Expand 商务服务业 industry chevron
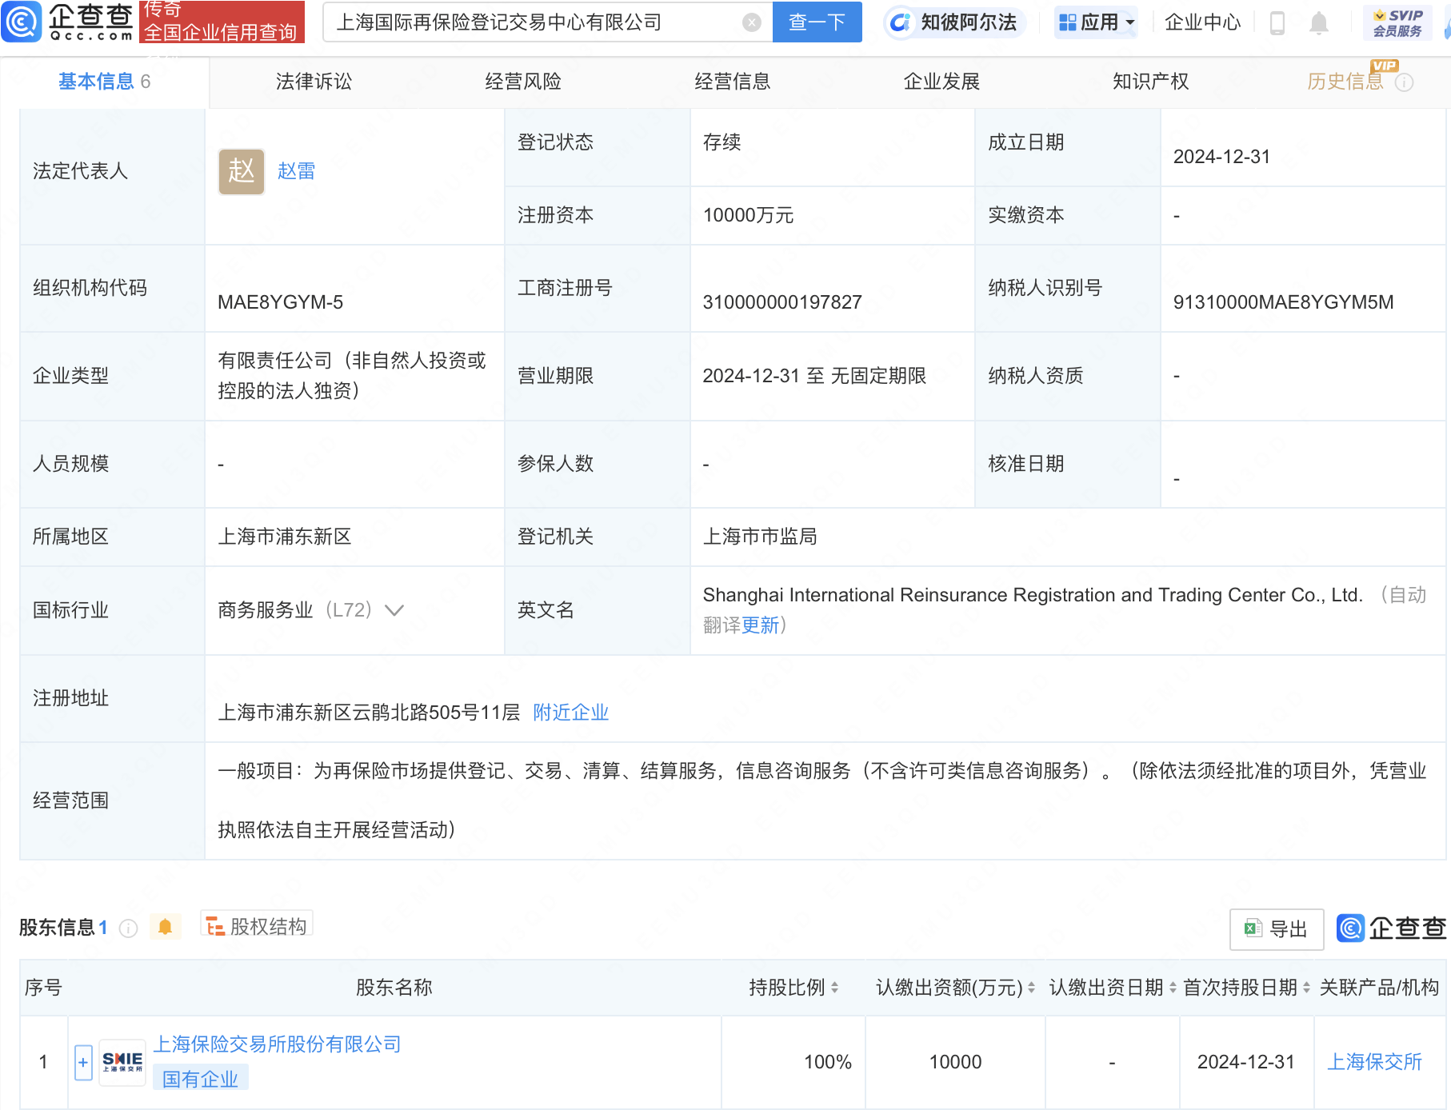This screenshot has width=1451, height=1110. (x=394, y=610)
